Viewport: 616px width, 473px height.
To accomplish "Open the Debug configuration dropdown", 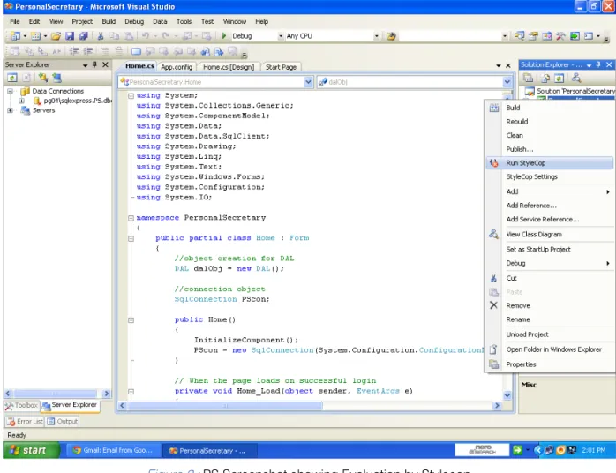I will pyautogui.click(x=281, y=36).
